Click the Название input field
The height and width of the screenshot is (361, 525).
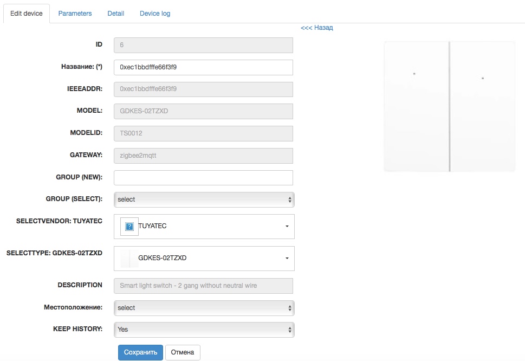click(203, 67)
